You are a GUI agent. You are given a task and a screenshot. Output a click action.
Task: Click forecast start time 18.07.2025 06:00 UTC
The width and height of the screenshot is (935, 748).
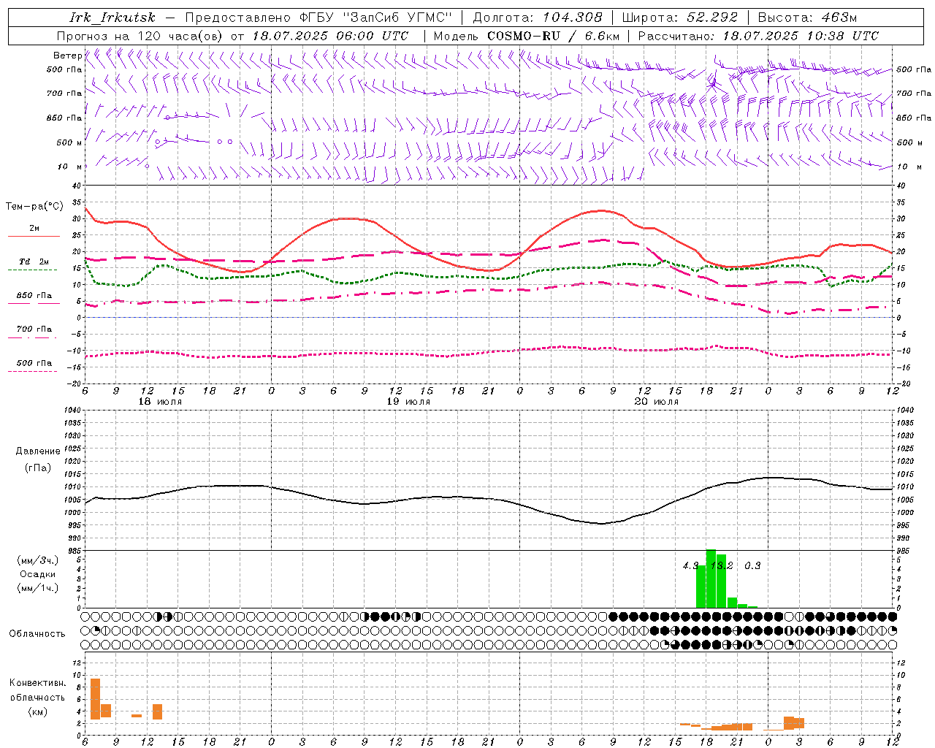[x=331, y=36]
